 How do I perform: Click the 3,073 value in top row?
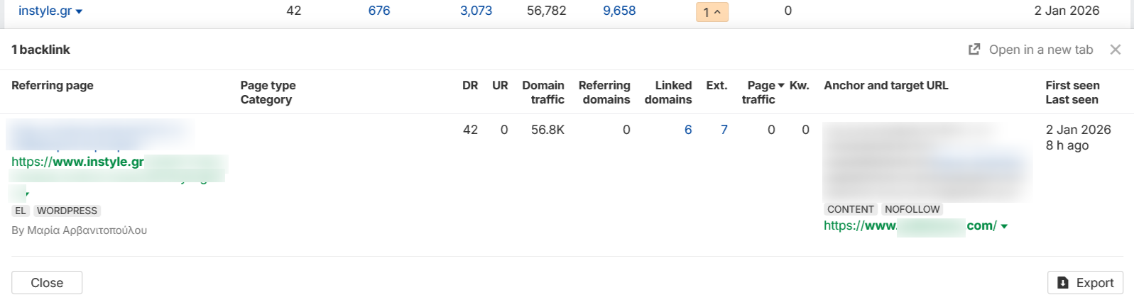[476, 11]
